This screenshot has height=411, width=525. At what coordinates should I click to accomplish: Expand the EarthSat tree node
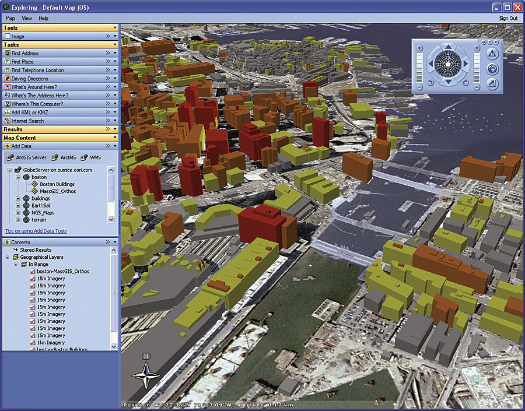(x=18, y=206)
